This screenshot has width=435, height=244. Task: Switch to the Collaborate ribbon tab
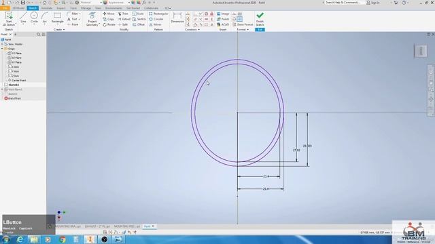pyautogui.click(x=151, y=8)
